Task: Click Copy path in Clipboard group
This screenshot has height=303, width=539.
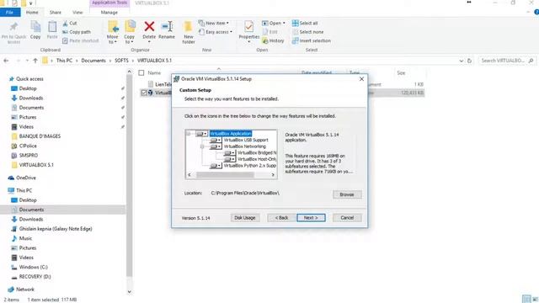Action: pyautogui.click(x=77, y=32)
